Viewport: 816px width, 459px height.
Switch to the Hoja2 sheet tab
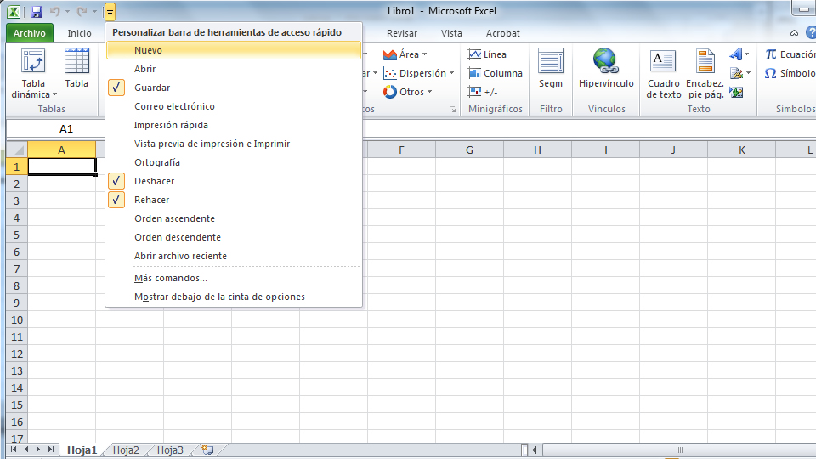pos(126,450)
